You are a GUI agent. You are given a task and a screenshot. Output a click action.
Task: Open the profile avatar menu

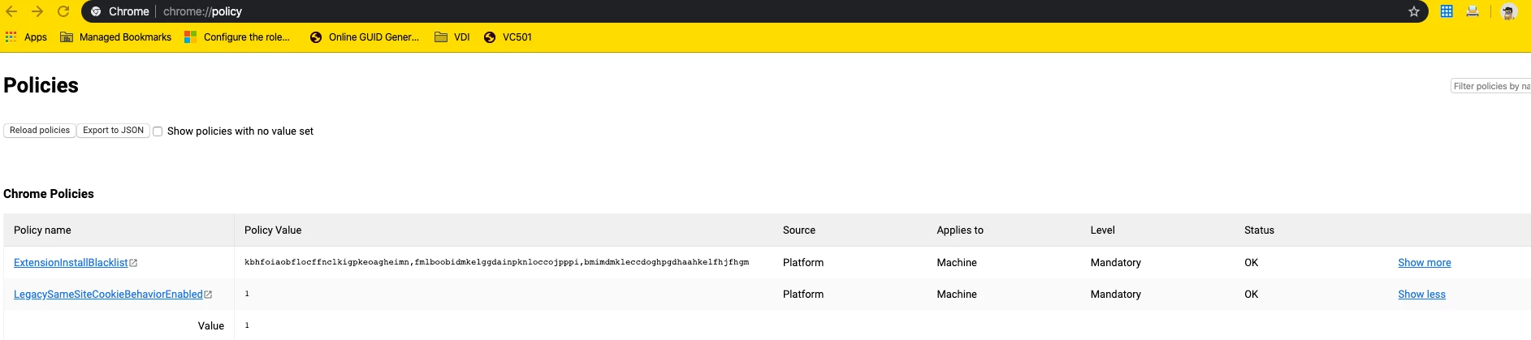click(1509, 11)
